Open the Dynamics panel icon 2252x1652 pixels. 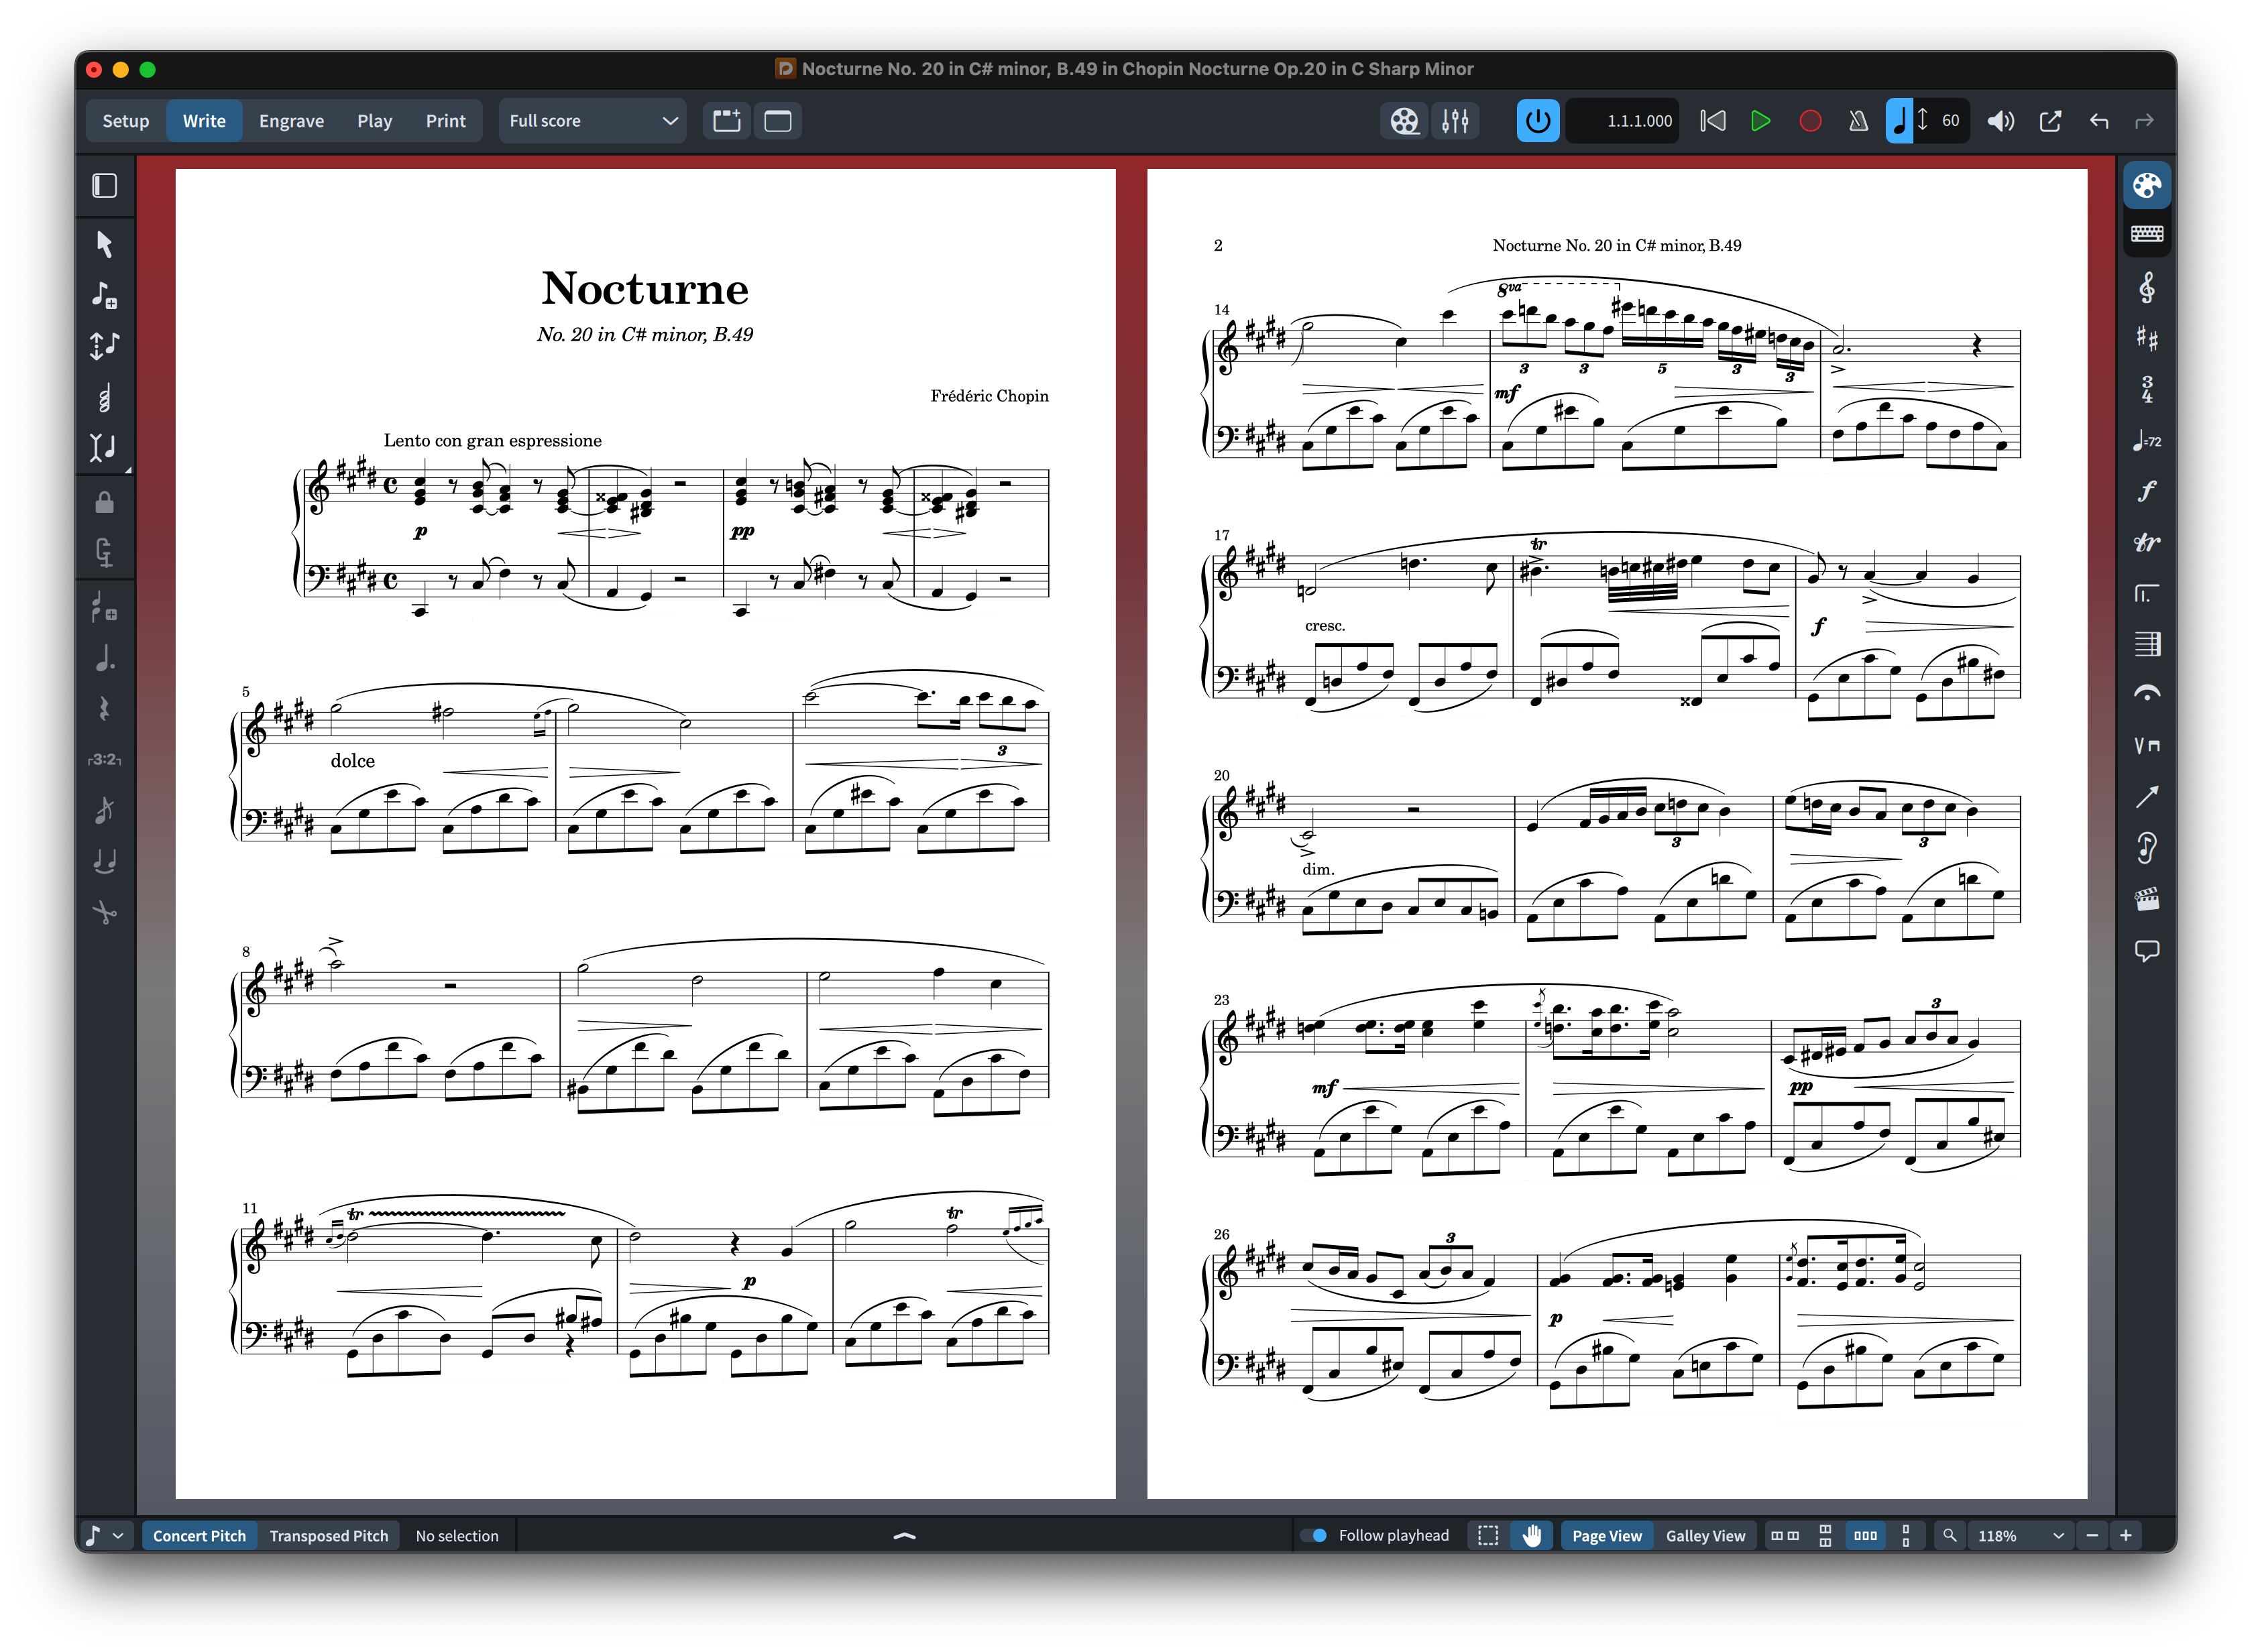pos(2146,491)
